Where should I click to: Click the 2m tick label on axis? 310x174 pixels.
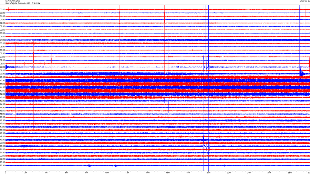tap(26, 173)
